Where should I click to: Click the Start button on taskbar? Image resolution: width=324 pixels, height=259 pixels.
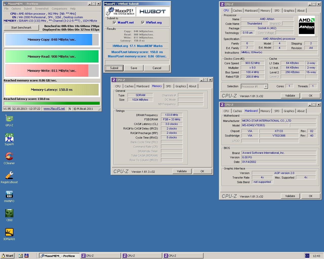[7, 256]
